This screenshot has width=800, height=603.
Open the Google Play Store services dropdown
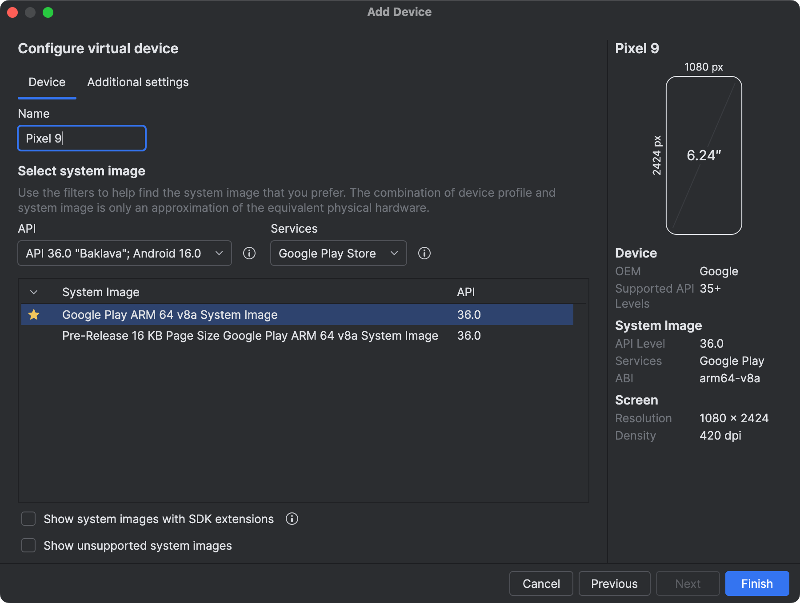pyautogui.click(x=338, y=253)
